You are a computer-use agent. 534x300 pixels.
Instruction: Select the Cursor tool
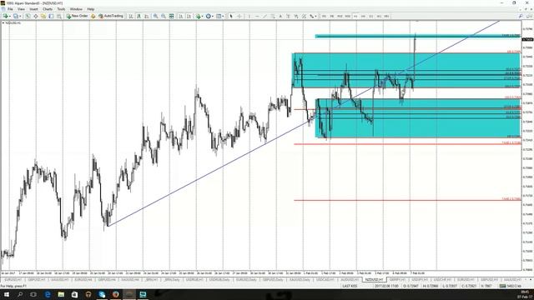231,16
